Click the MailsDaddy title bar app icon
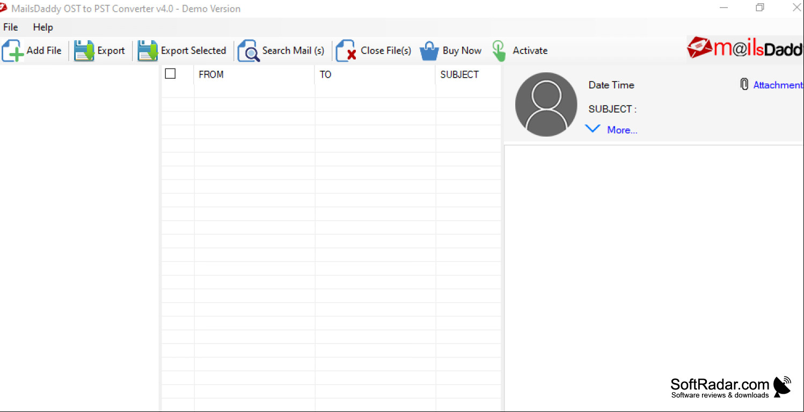Viewport: 804px width, 412px height. [4, 8]
